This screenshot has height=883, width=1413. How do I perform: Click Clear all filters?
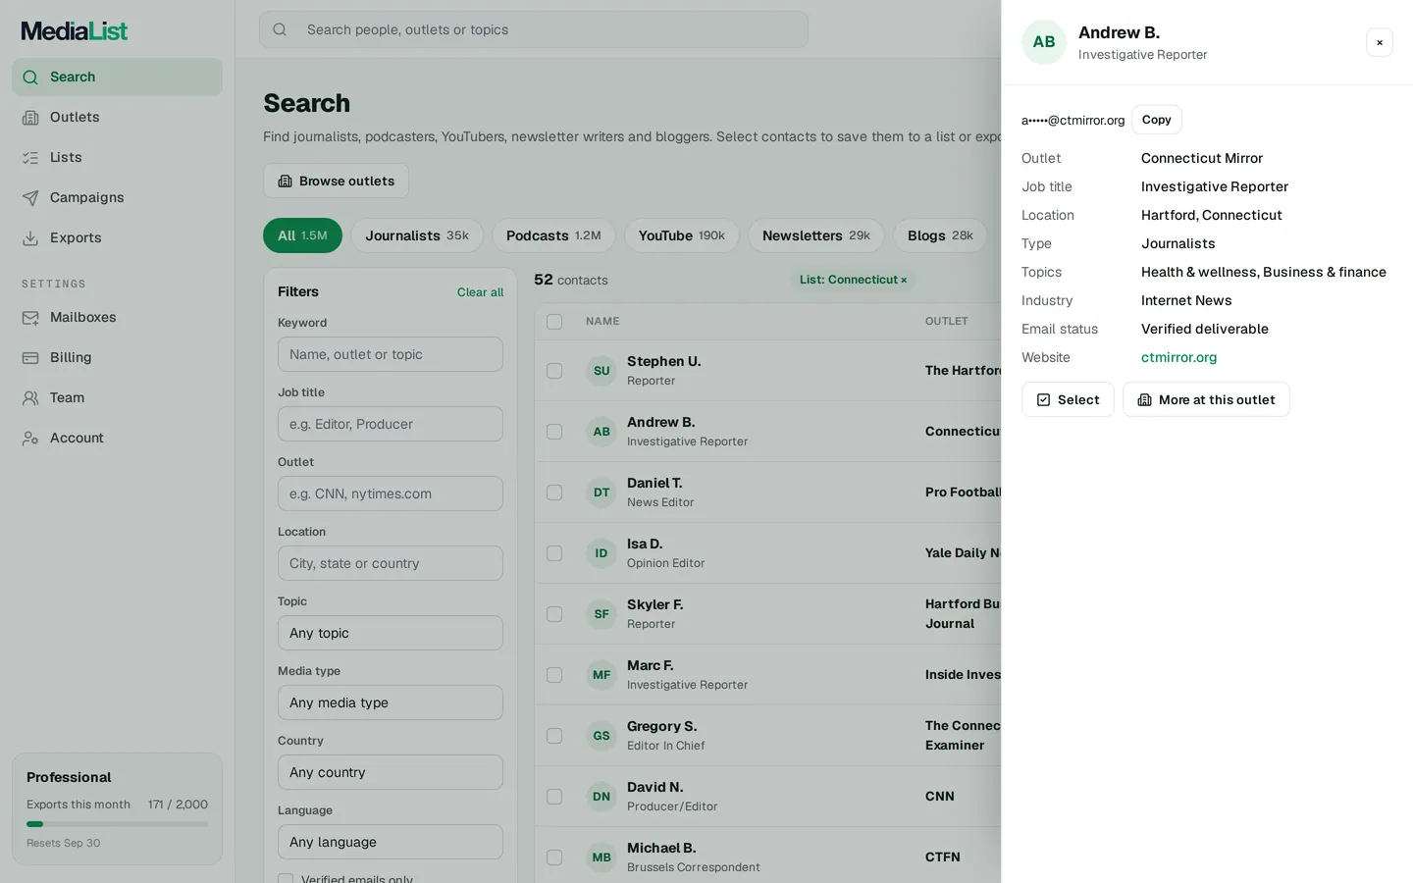[480, 292]
